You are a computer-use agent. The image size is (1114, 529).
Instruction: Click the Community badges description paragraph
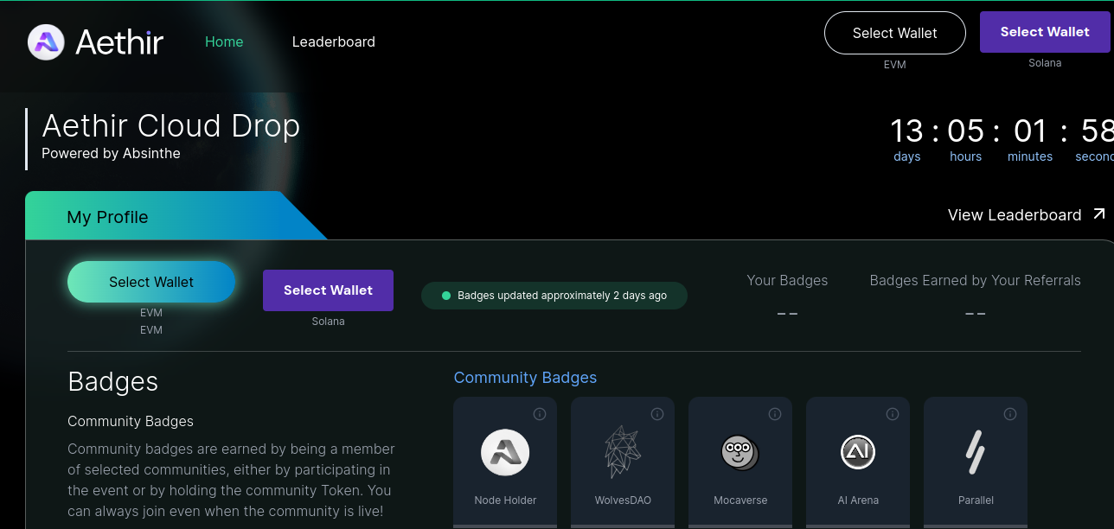(x=232, y=480)
